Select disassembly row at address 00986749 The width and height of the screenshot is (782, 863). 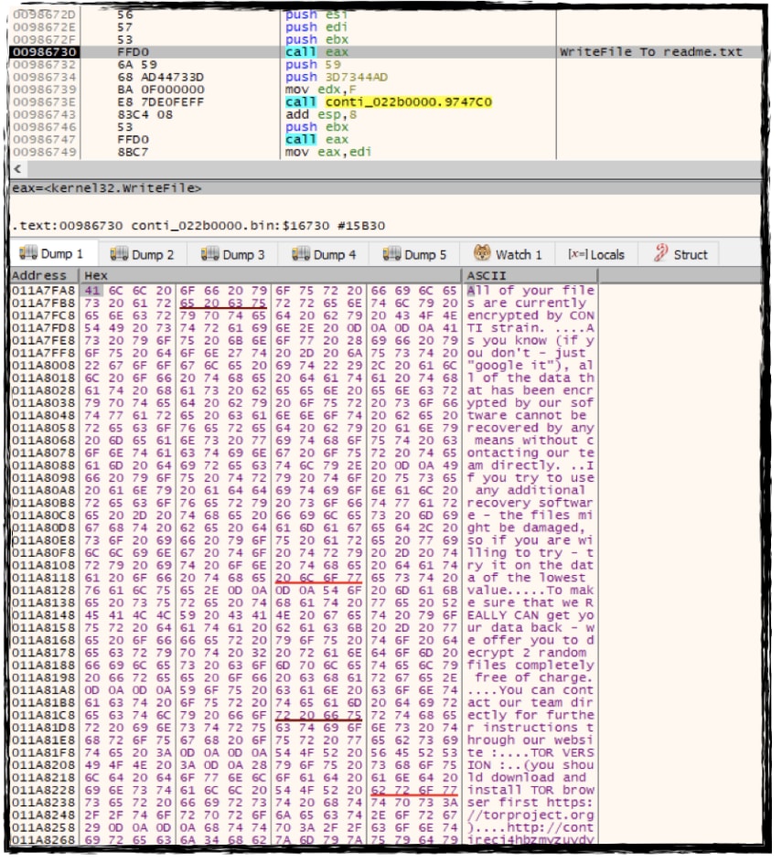coord(37,152)
